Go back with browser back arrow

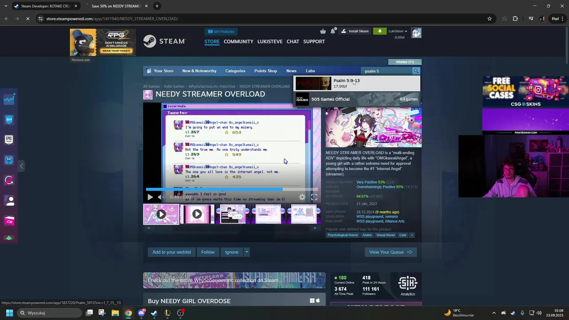point(6,19)
